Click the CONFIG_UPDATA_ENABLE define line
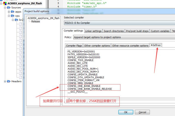Screen dimensions: 175x116 (x=82, y=74)
